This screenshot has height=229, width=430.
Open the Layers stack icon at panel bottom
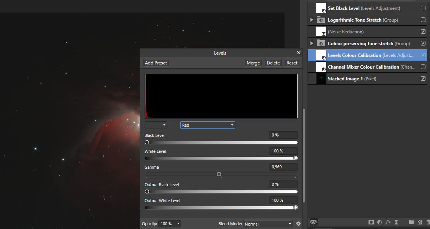point(313,222)
